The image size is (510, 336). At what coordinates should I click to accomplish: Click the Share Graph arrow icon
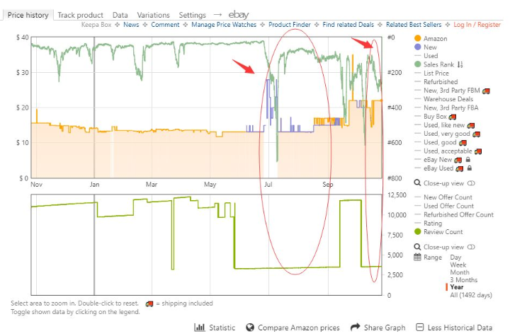[x=355, y=328]
